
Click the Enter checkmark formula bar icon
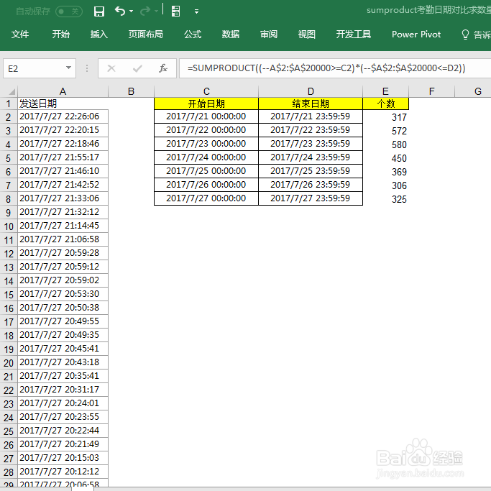pos(137,68)
